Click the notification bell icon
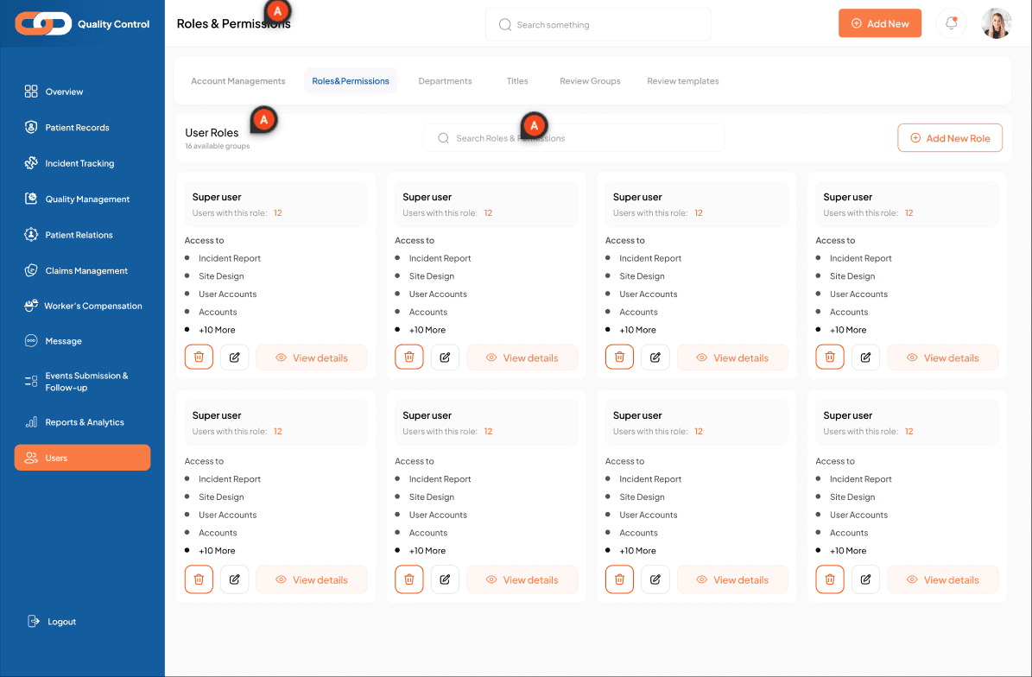Viewport: 1032px width, 677px height. click(x=951, y=23)
